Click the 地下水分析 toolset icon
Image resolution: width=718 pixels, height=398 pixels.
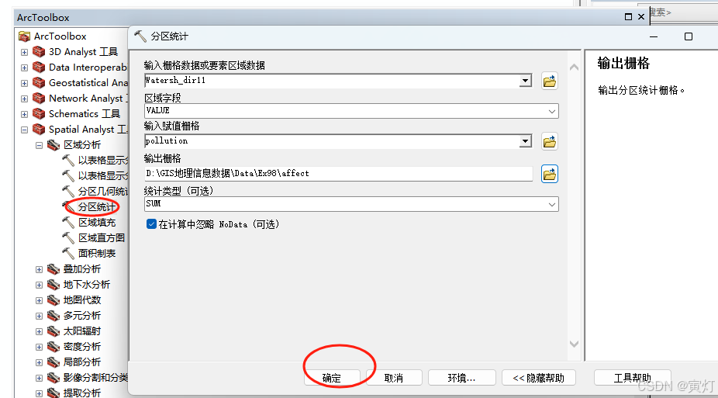54,285
